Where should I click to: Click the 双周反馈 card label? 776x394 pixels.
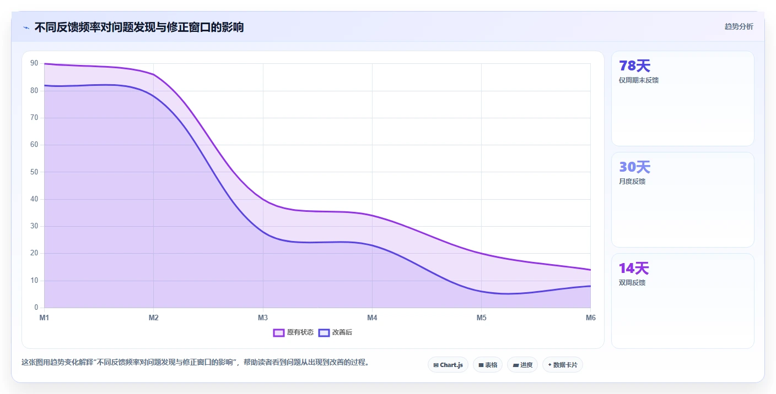tap(632, 283)
